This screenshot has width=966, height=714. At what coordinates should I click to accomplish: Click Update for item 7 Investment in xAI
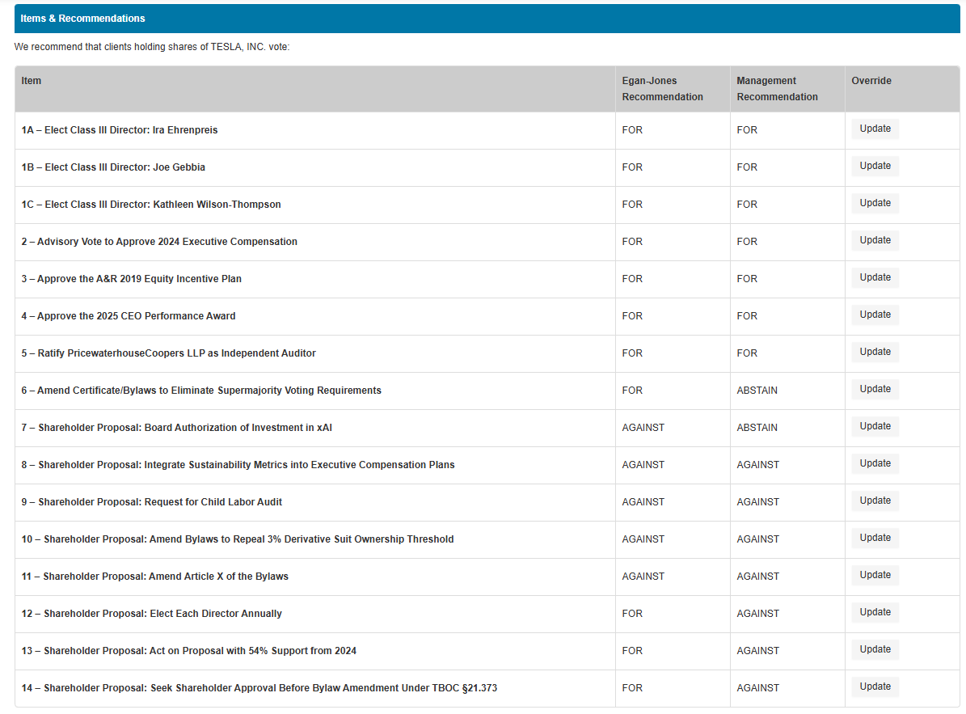pos(875,426)
